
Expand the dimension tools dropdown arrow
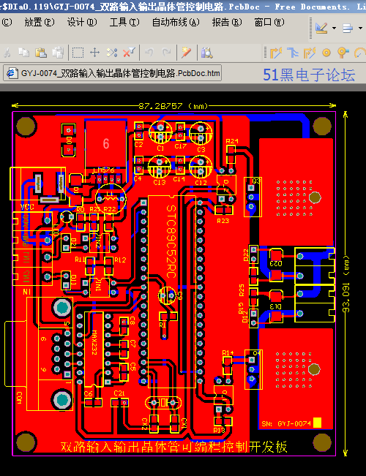click(x=334, y=29)
